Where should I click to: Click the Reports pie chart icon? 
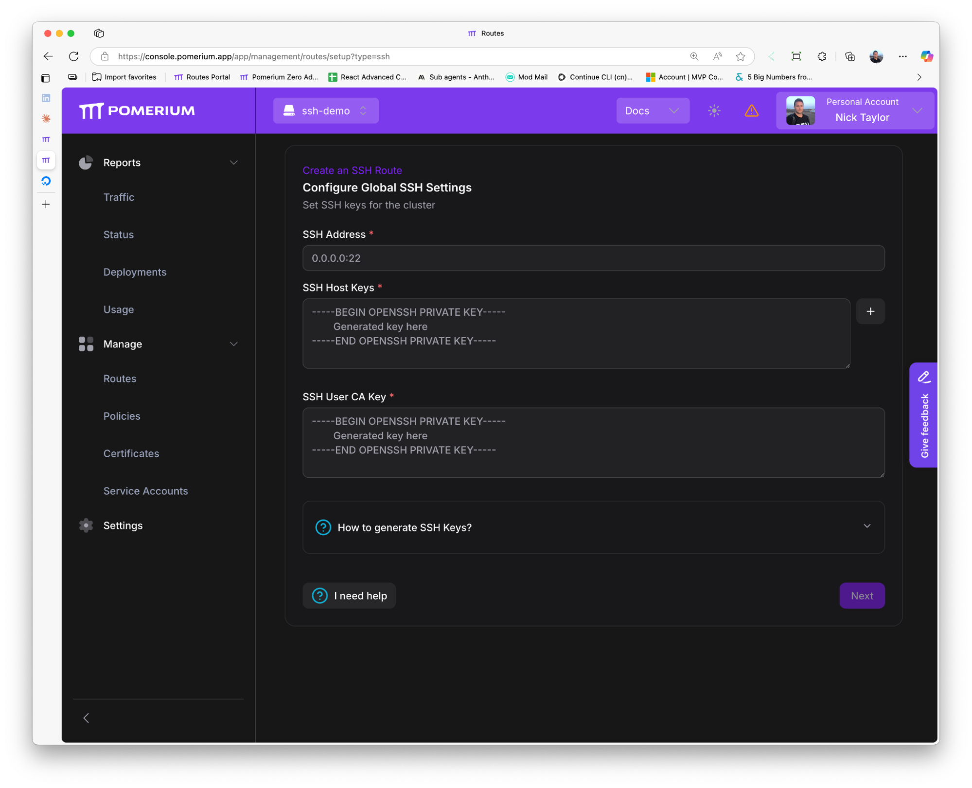pyautogui.click(x=86, y=162)
